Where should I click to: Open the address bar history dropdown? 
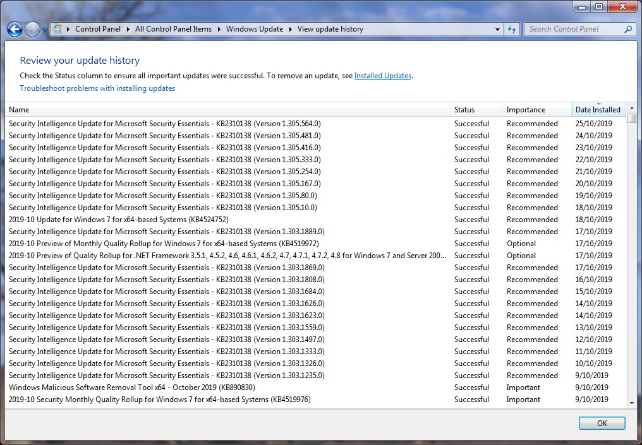click(497, 30)
